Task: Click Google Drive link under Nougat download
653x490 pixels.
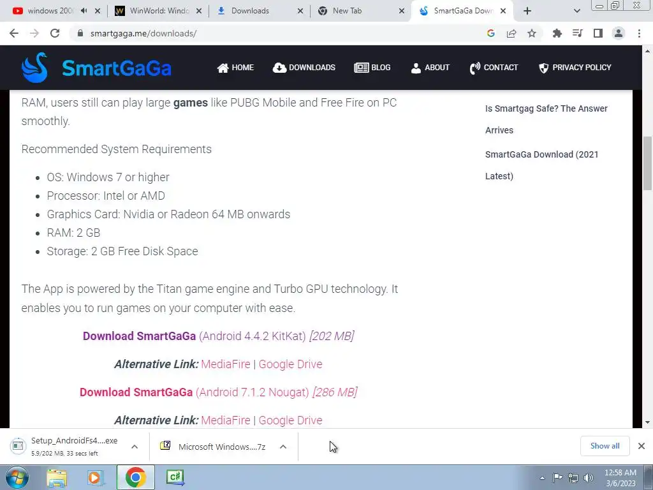Action: point(290,420)
